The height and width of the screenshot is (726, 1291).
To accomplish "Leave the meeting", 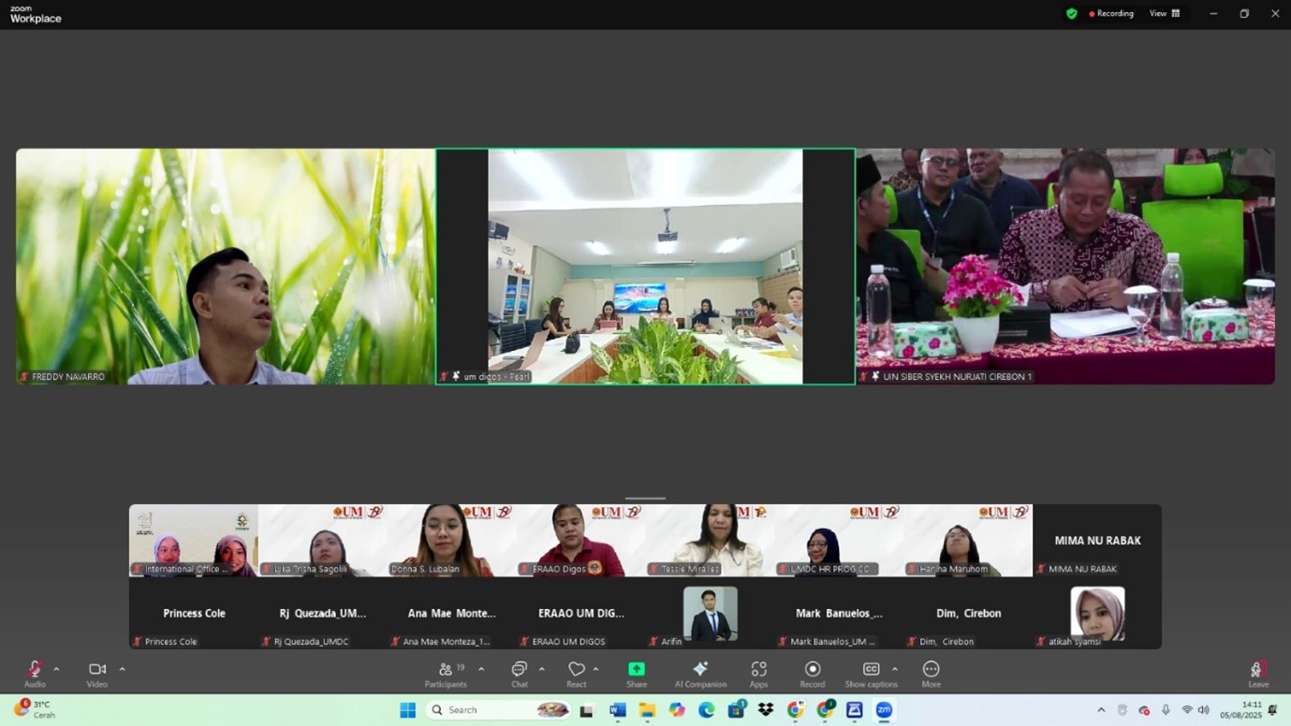I will (1257, 674).
